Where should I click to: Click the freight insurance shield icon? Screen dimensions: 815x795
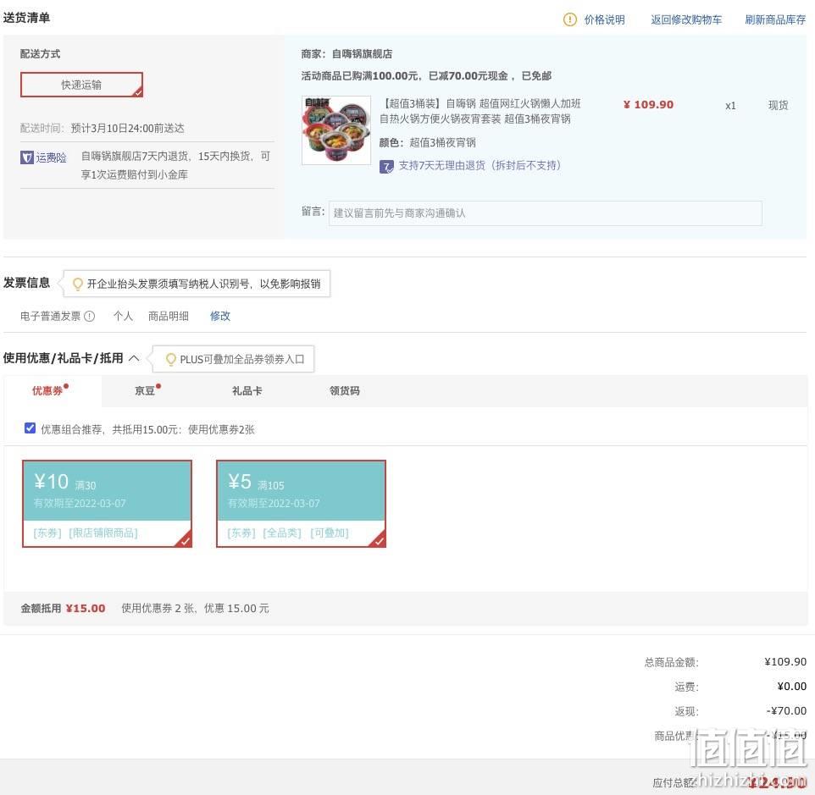coord(27,157)
